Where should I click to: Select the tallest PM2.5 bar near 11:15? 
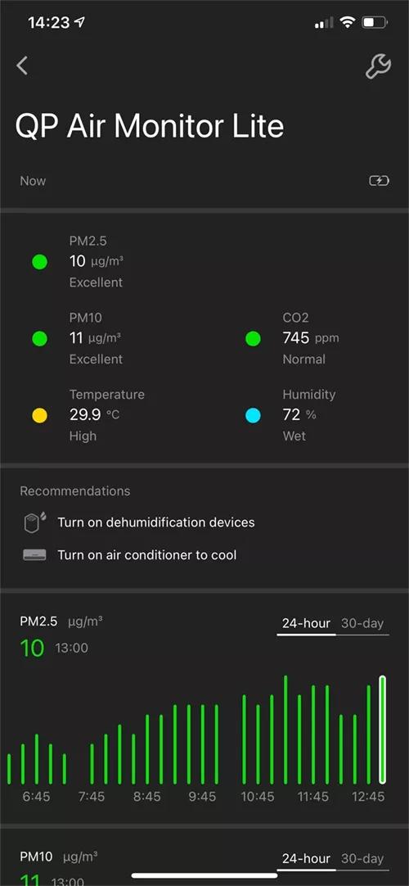(285, 730)
